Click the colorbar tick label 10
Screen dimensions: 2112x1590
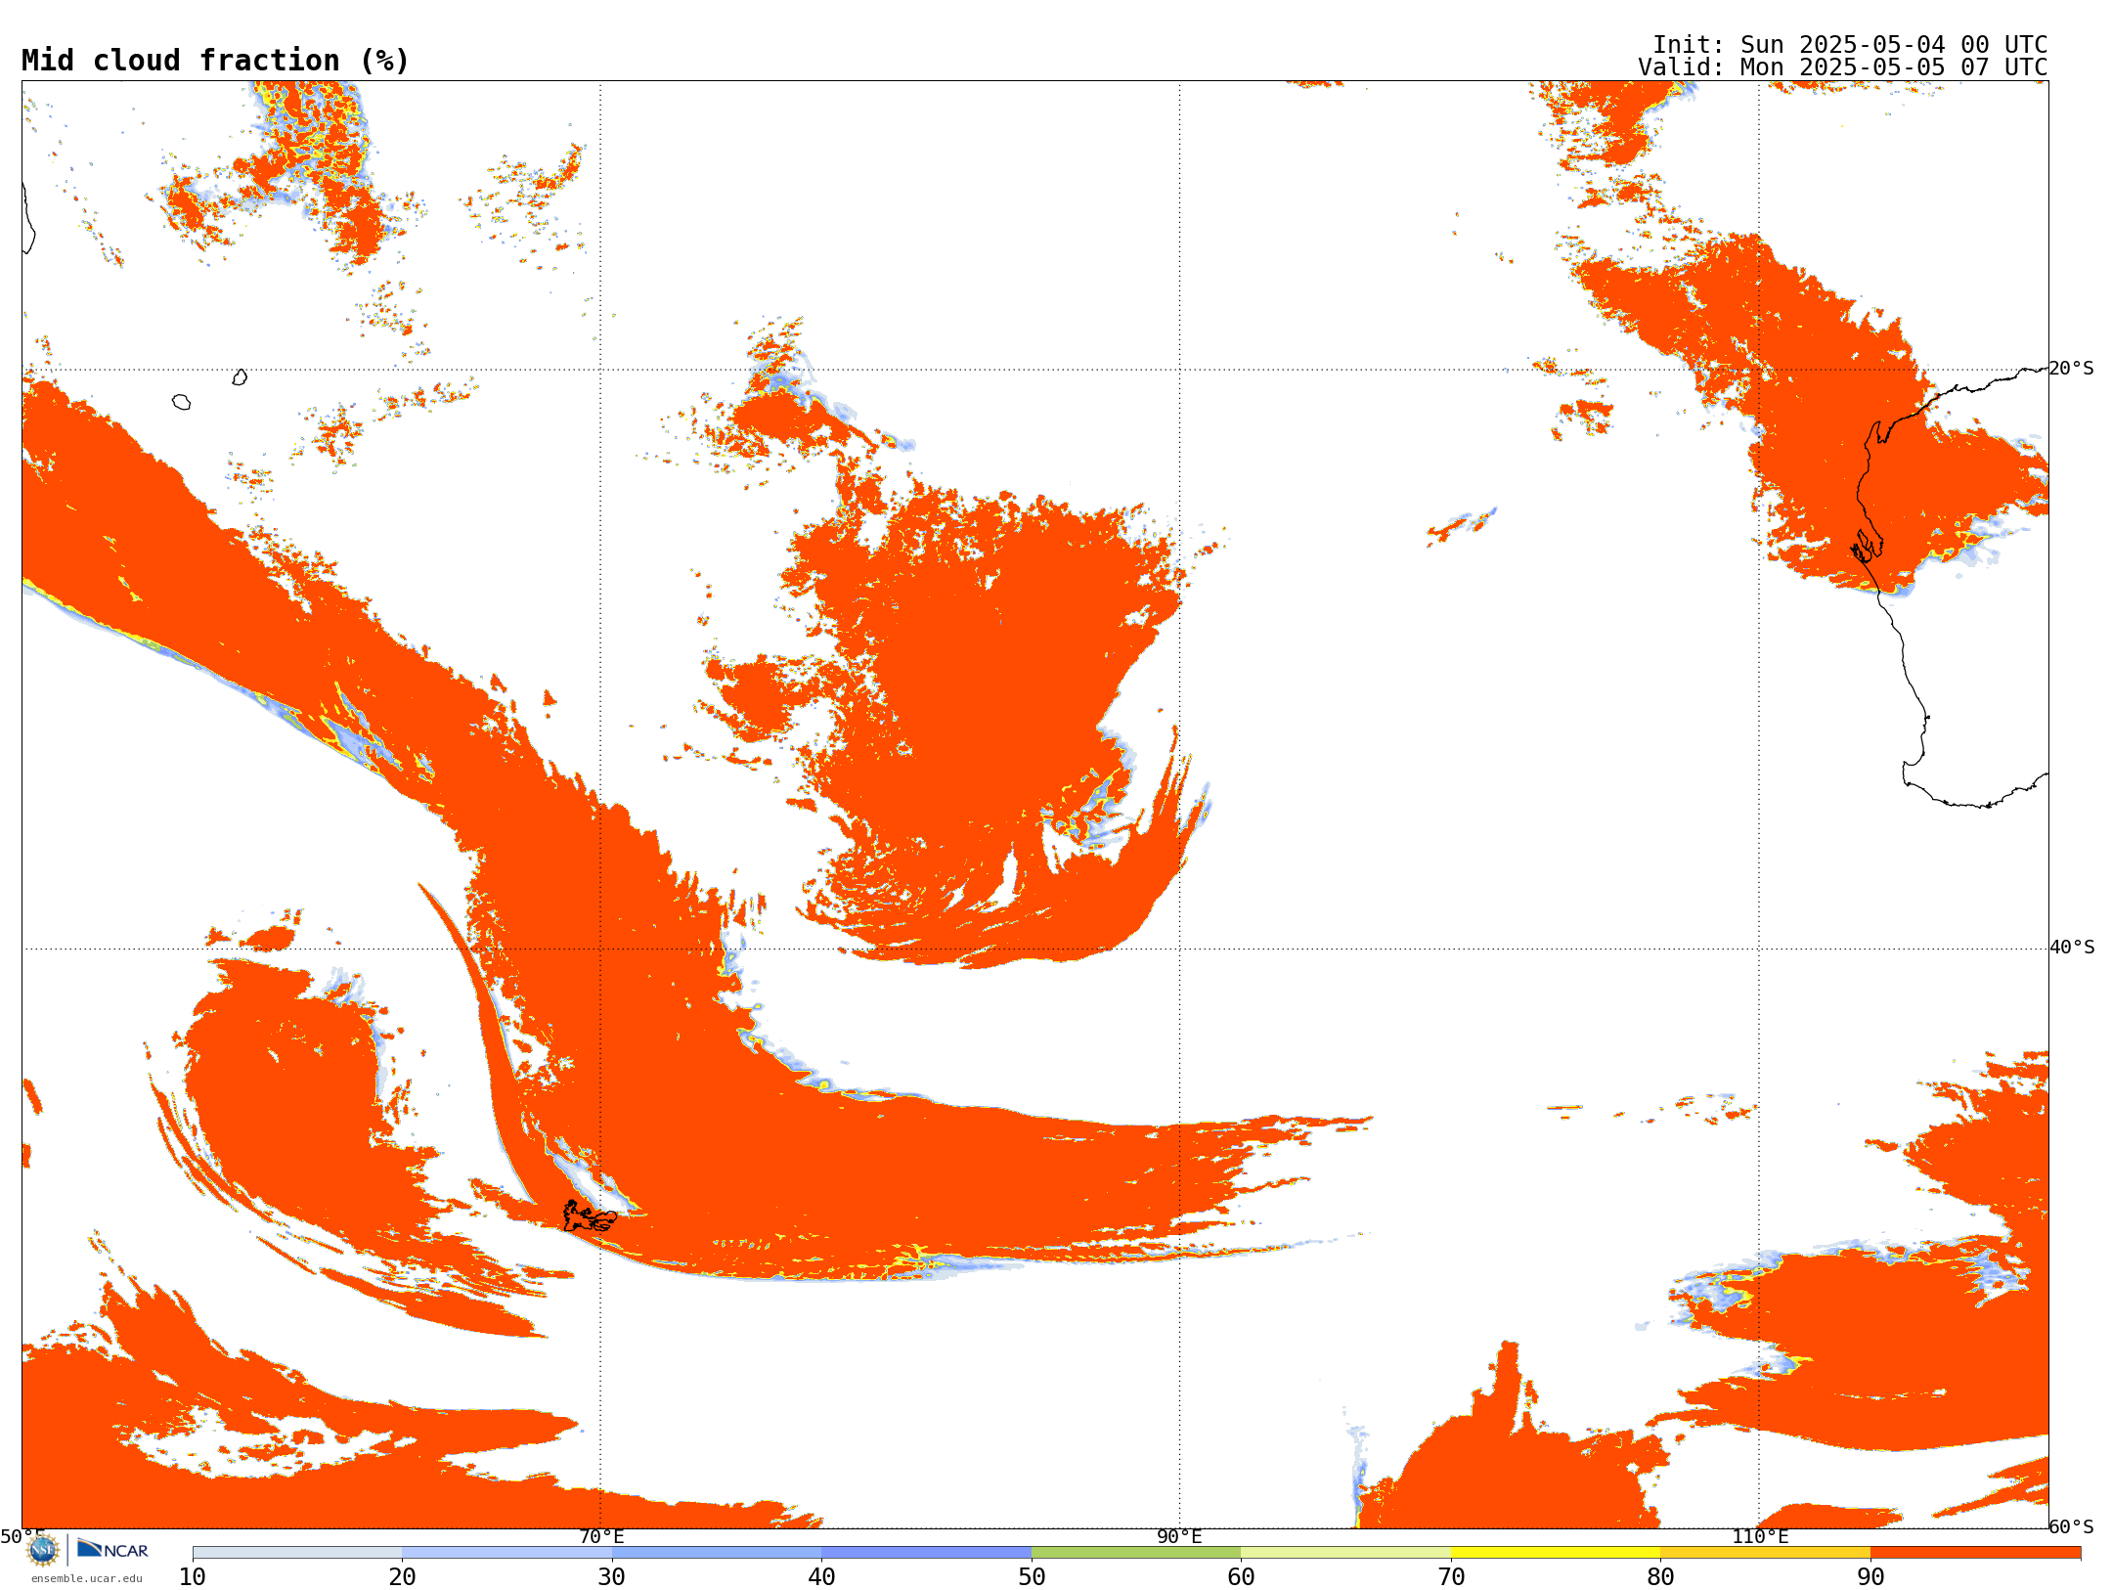193,1577
